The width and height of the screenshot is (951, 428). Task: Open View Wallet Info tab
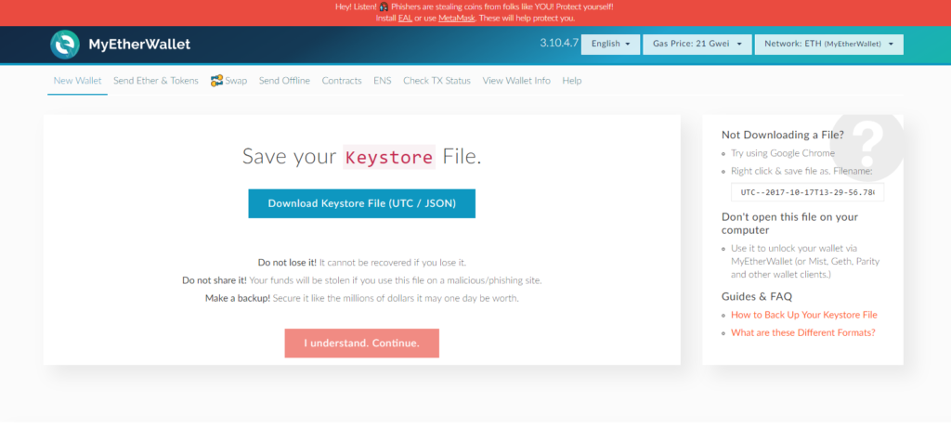tap(516, 81)
